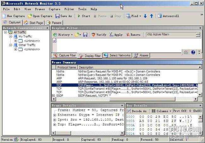Collapse the All Traffic tree node
The image size is (205, 143).
point(5,32)
